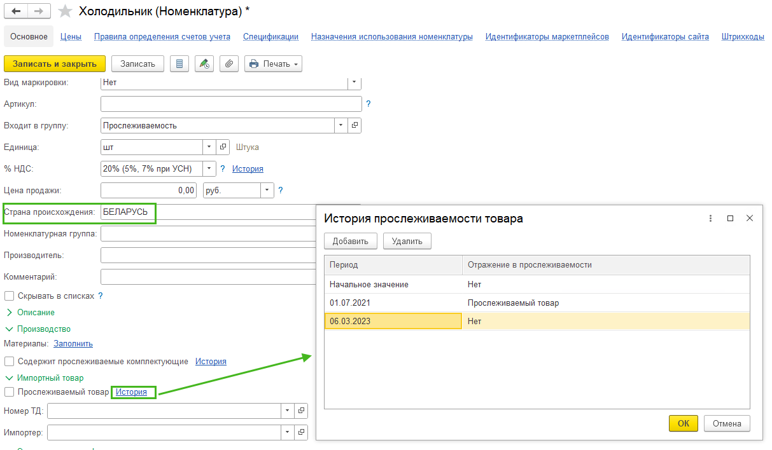
Task: Toggle Скрывать в списках checkbox
Action: pos(10,296)
